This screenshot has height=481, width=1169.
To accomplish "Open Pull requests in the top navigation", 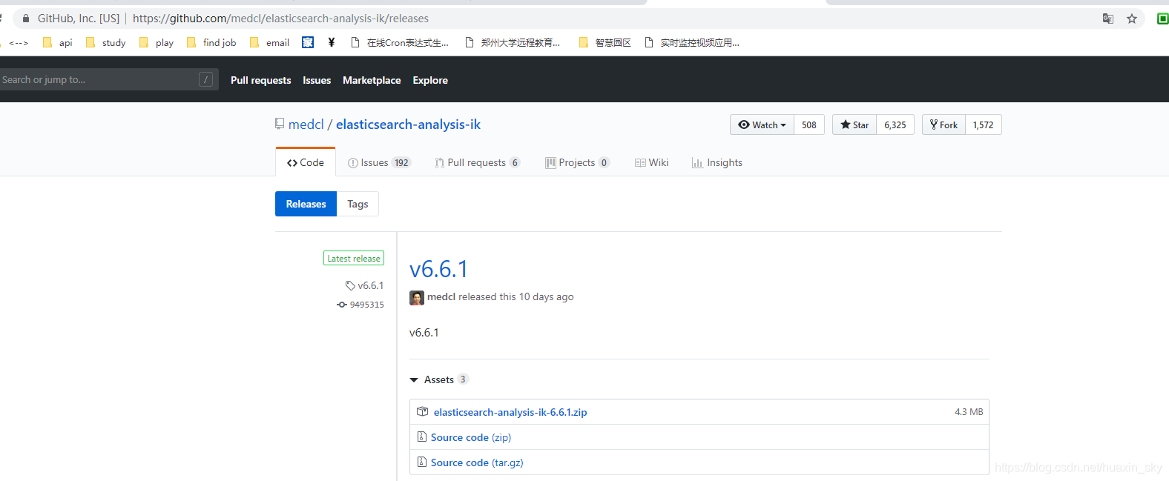I will tap(260, 80).
